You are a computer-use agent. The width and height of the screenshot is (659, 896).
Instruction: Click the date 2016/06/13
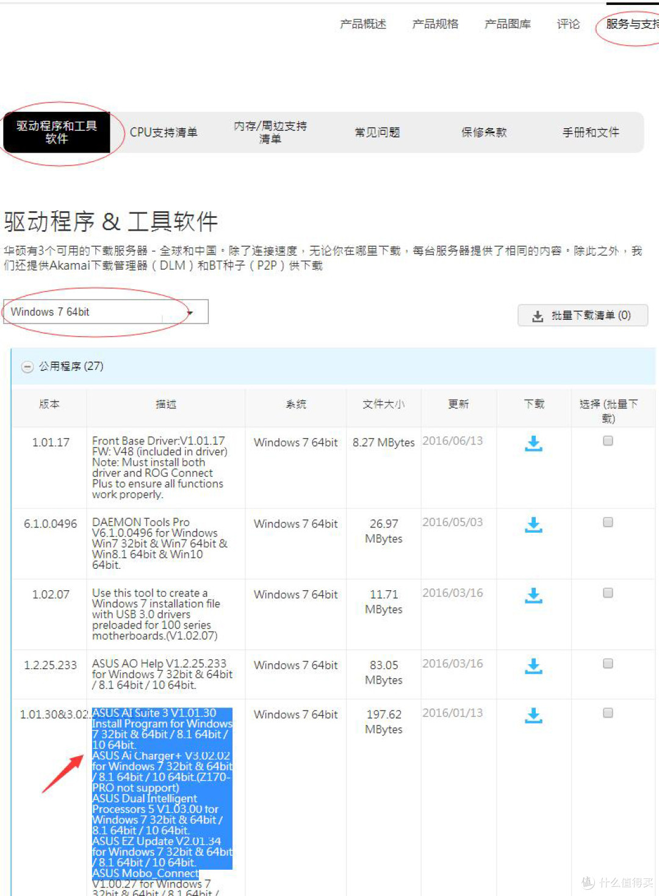(453, 441)
